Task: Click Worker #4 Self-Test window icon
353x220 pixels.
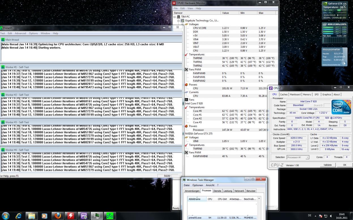Action: click(3, 150)
